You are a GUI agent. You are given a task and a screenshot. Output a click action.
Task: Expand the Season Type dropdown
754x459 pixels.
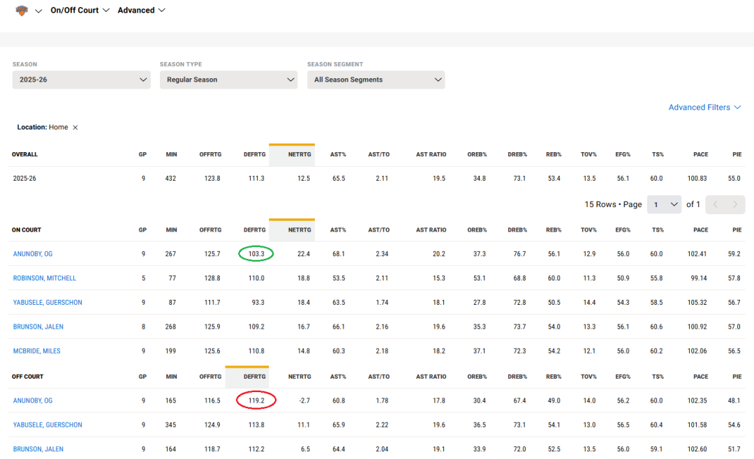[x=228, y=80]
